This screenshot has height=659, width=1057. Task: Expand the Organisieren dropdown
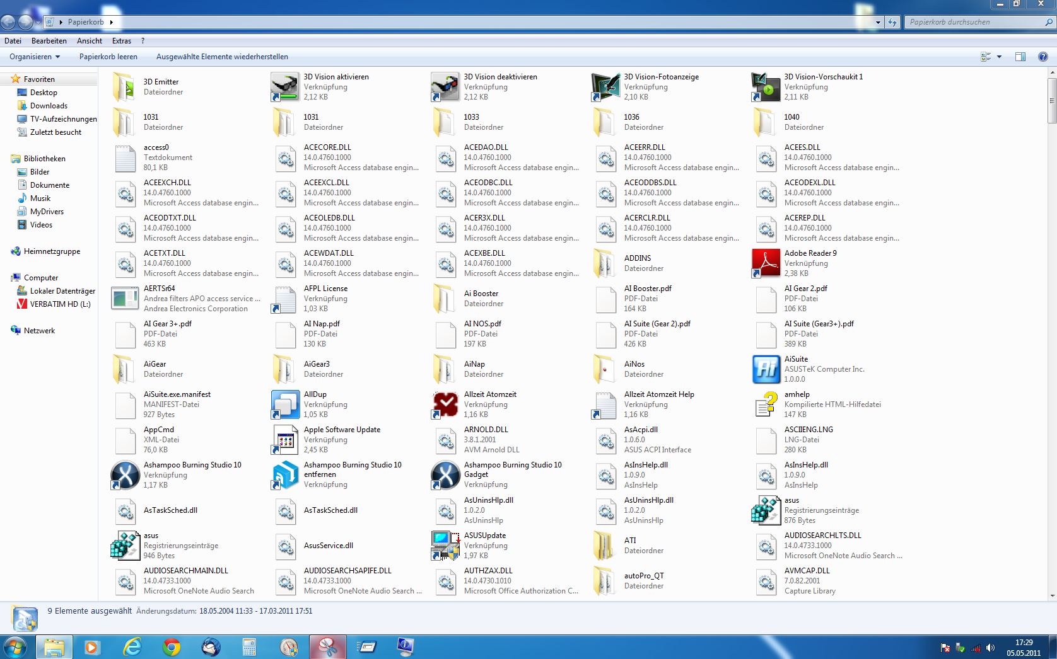click(35, 57)
